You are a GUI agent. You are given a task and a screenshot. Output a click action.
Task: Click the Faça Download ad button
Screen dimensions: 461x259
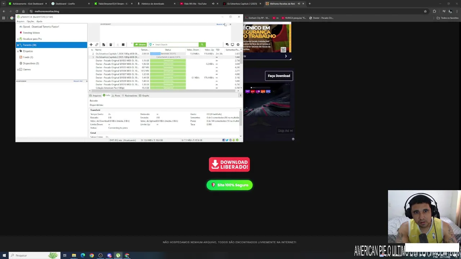[279, 76]
